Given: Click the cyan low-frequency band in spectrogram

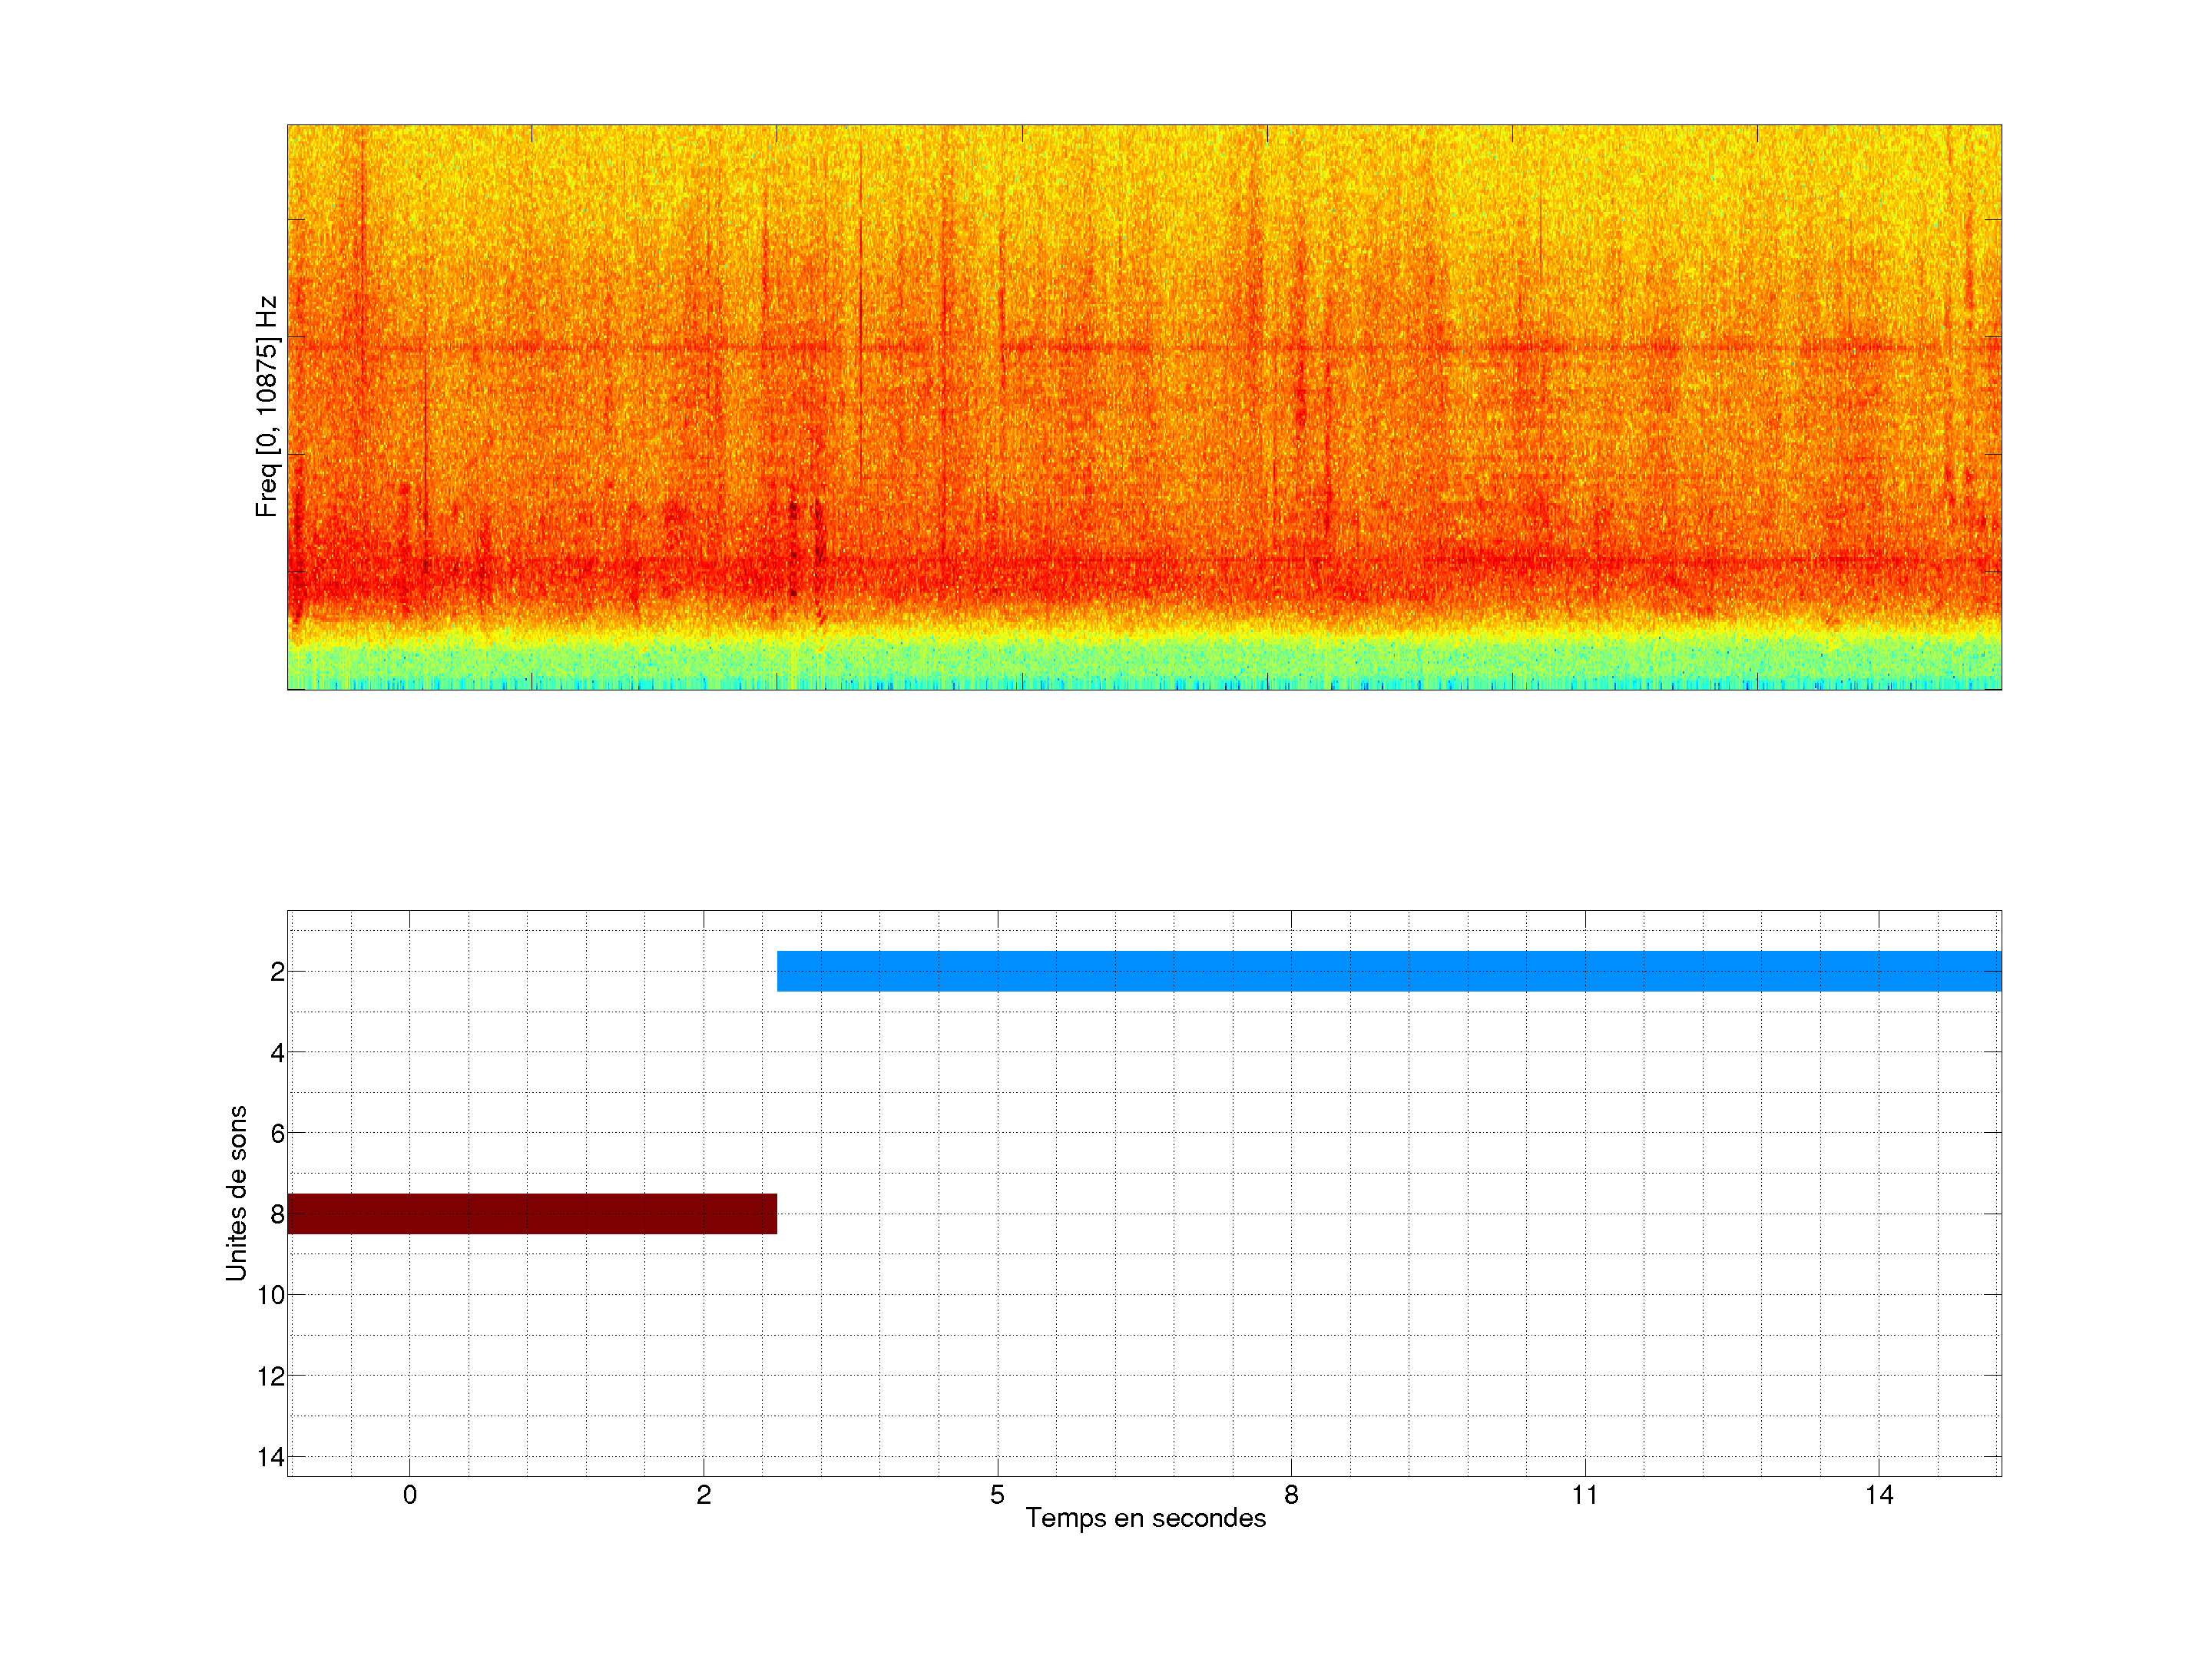Looking at the screenshot, I should click(1144, 665).
